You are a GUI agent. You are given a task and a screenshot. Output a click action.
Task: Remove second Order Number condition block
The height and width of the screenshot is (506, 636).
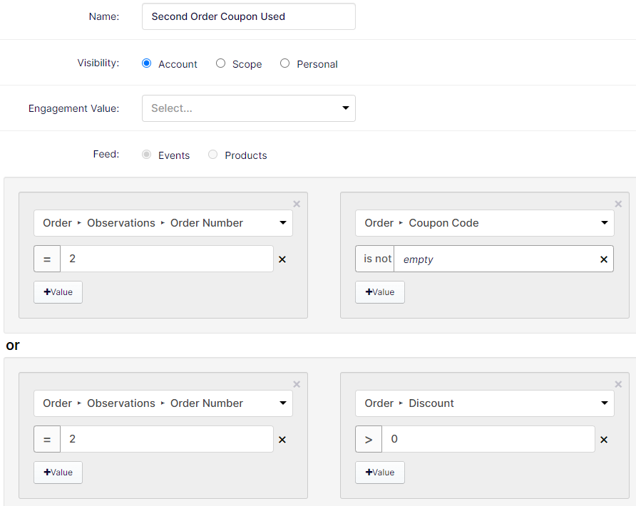297,384
